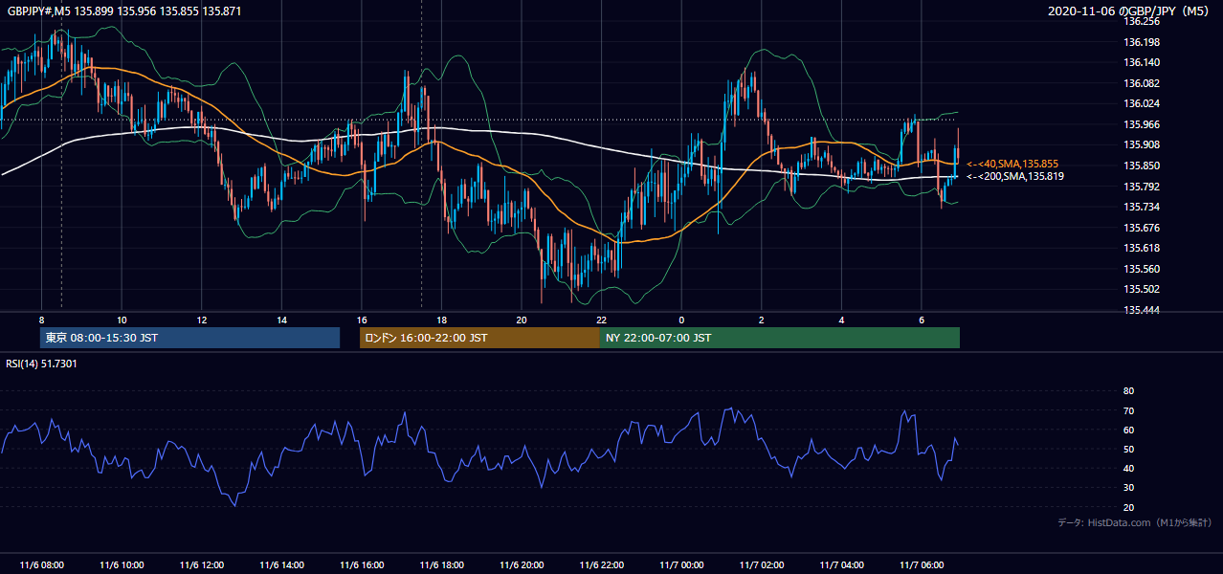
Task: Click the bottom date label 11/6 20:00
Action: click(x=522, y=565)
